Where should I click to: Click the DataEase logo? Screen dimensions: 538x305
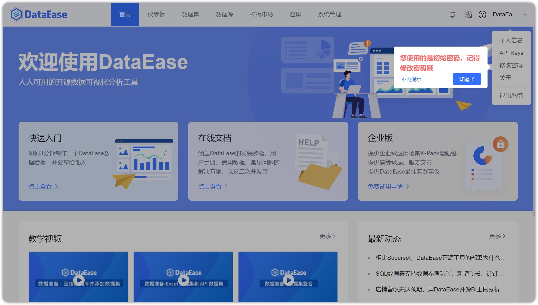(x=39, y=14)
